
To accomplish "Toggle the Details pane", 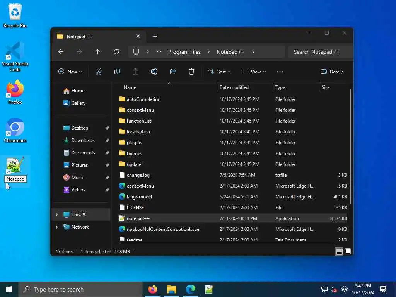I will click(332, 72).
